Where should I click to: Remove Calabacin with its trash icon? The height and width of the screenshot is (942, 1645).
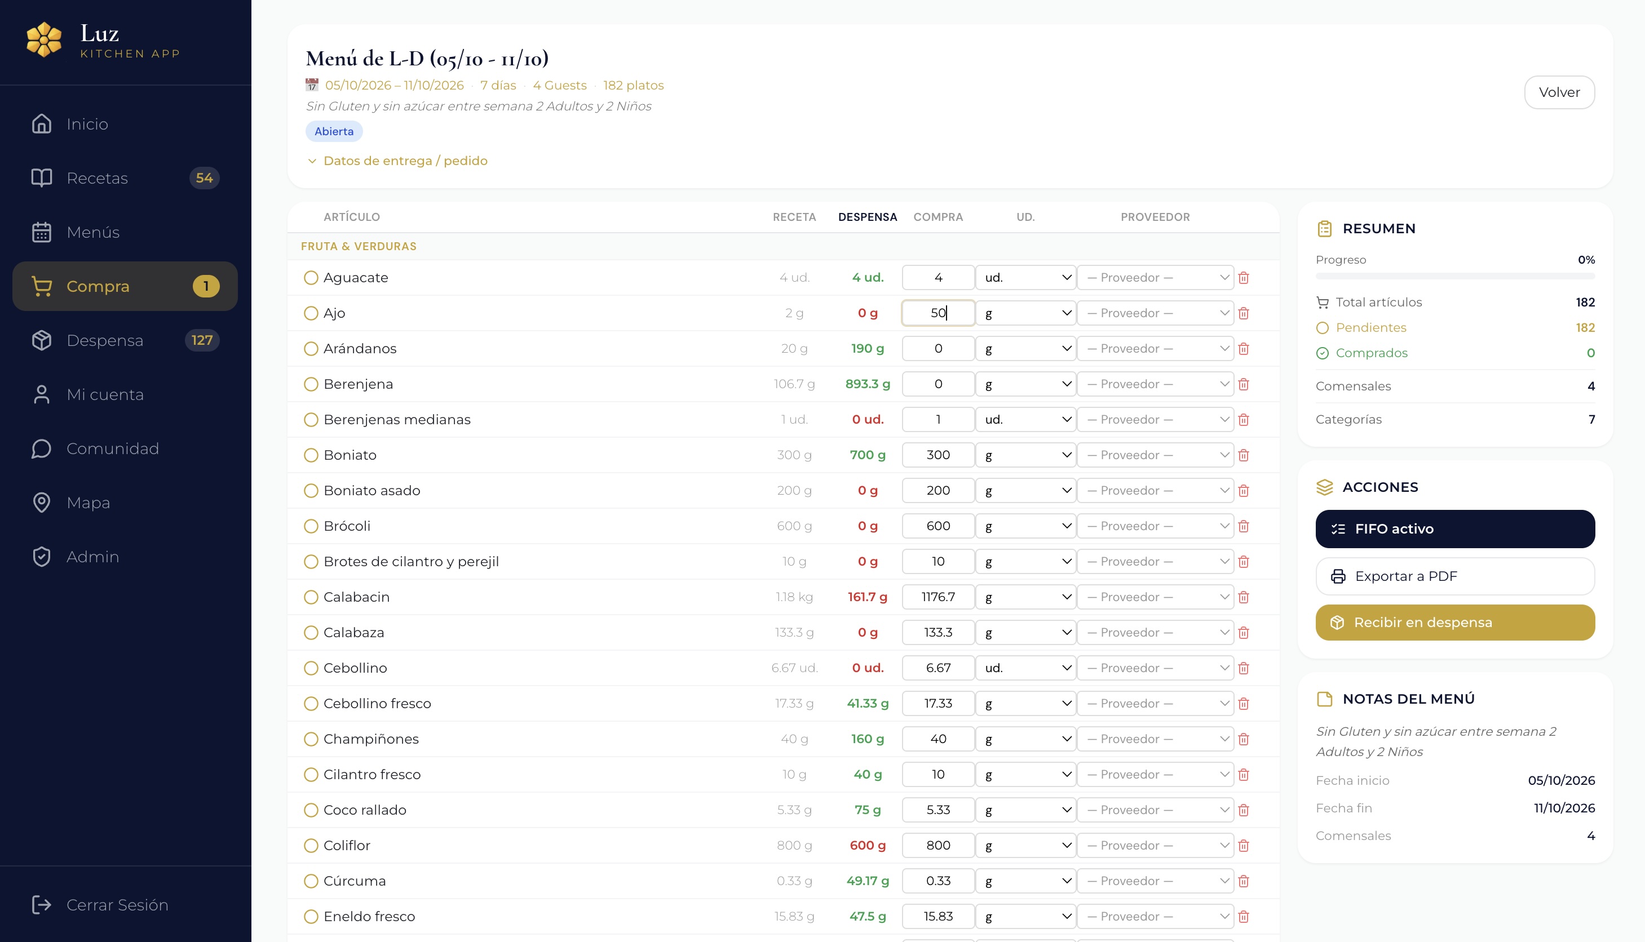(1244, 597)
